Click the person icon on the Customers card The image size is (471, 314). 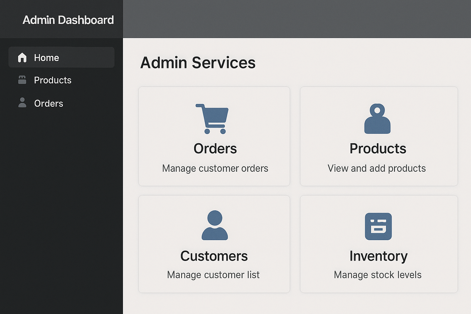[x=215, y=225]
